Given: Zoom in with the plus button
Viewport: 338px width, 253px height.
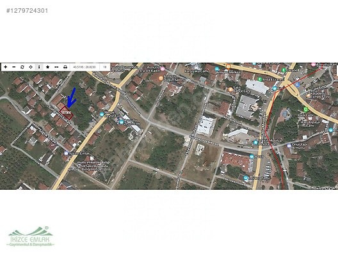Looking at the screenshot, I should 6,67.
